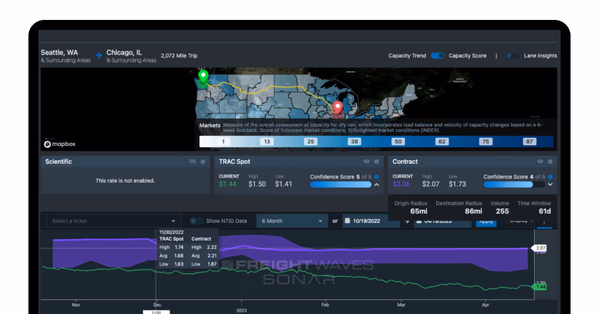Click the Apr label on chart axis
This screenshot has height=314, width=599.
coord(485,305)
